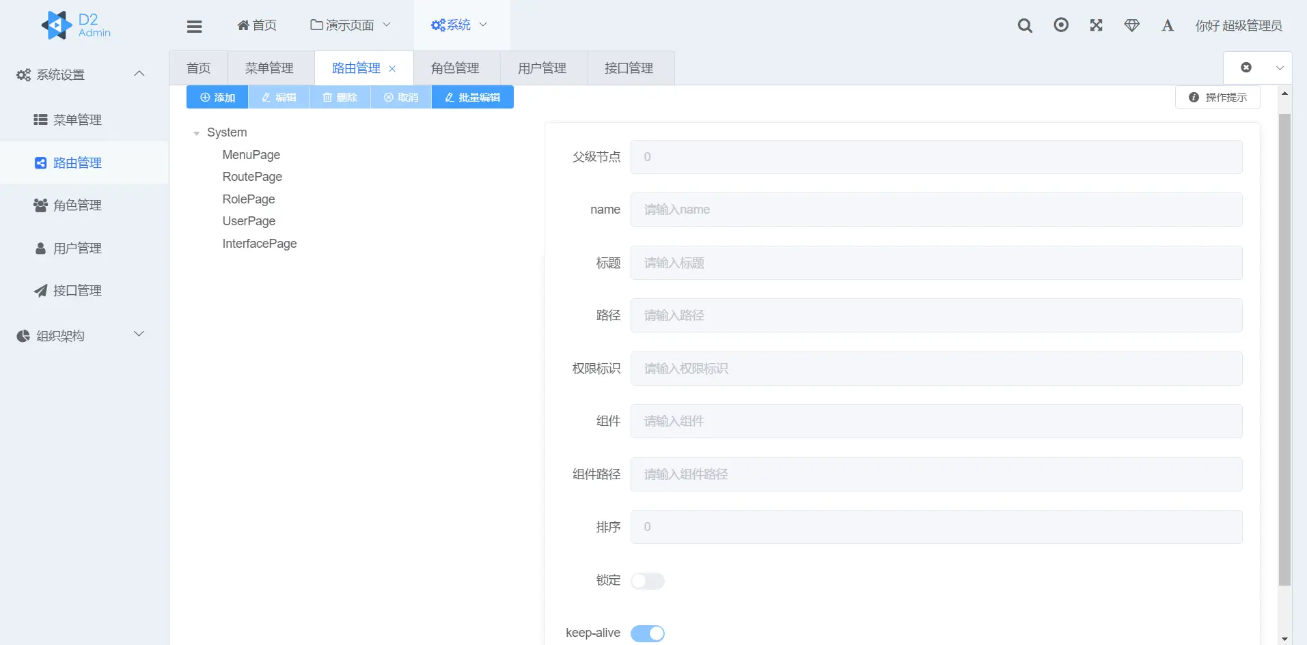The width and height of the screenshot is (1307, 645).
Task: Open 角色管理 in the sidebar
Action: click(x=84, y=205)
